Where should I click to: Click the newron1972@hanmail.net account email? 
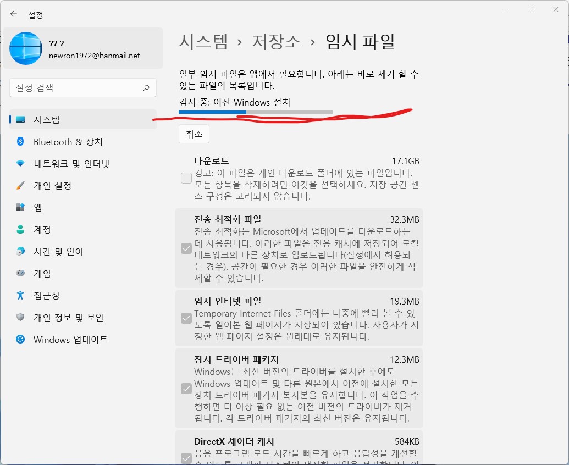[x=95, y=56]
